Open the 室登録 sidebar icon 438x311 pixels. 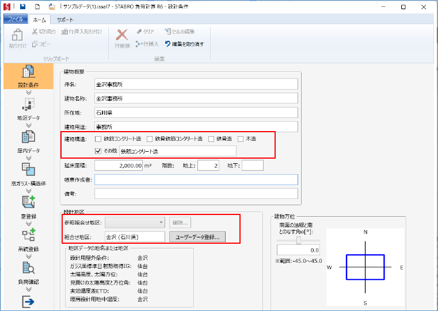(x=29, y=205)
